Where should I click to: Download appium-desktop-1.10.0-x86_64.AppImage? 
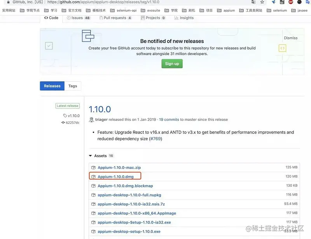[137, 213]
